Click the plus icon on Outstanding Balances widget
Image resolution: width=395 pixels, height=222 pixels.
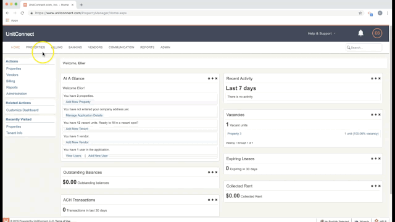tap(212, 173)
